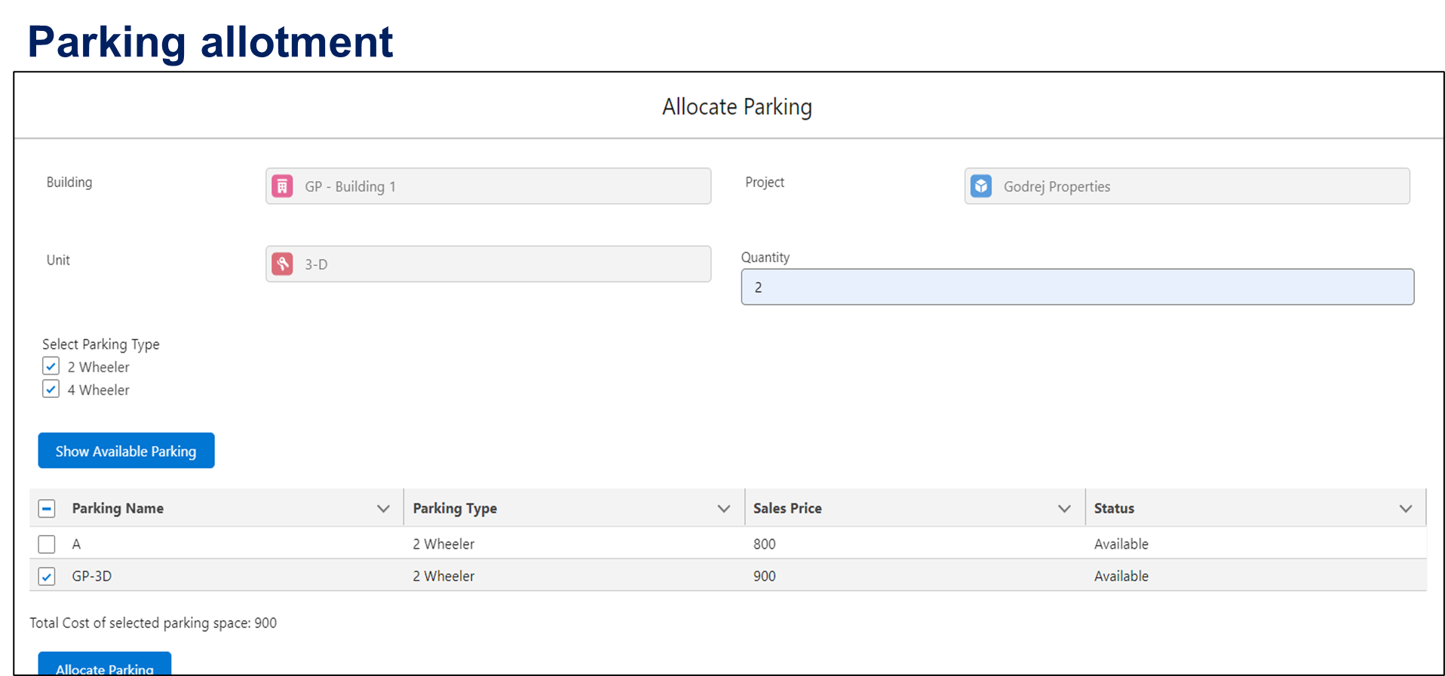Expand the Parking Type column chevron
1445x676 pixels.
[x=724, y=509]
